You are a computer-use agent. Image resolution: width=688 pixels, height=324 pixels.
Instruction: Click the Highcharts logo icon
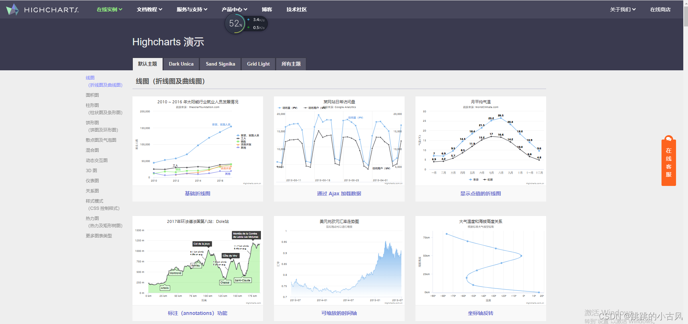point(12,9)
